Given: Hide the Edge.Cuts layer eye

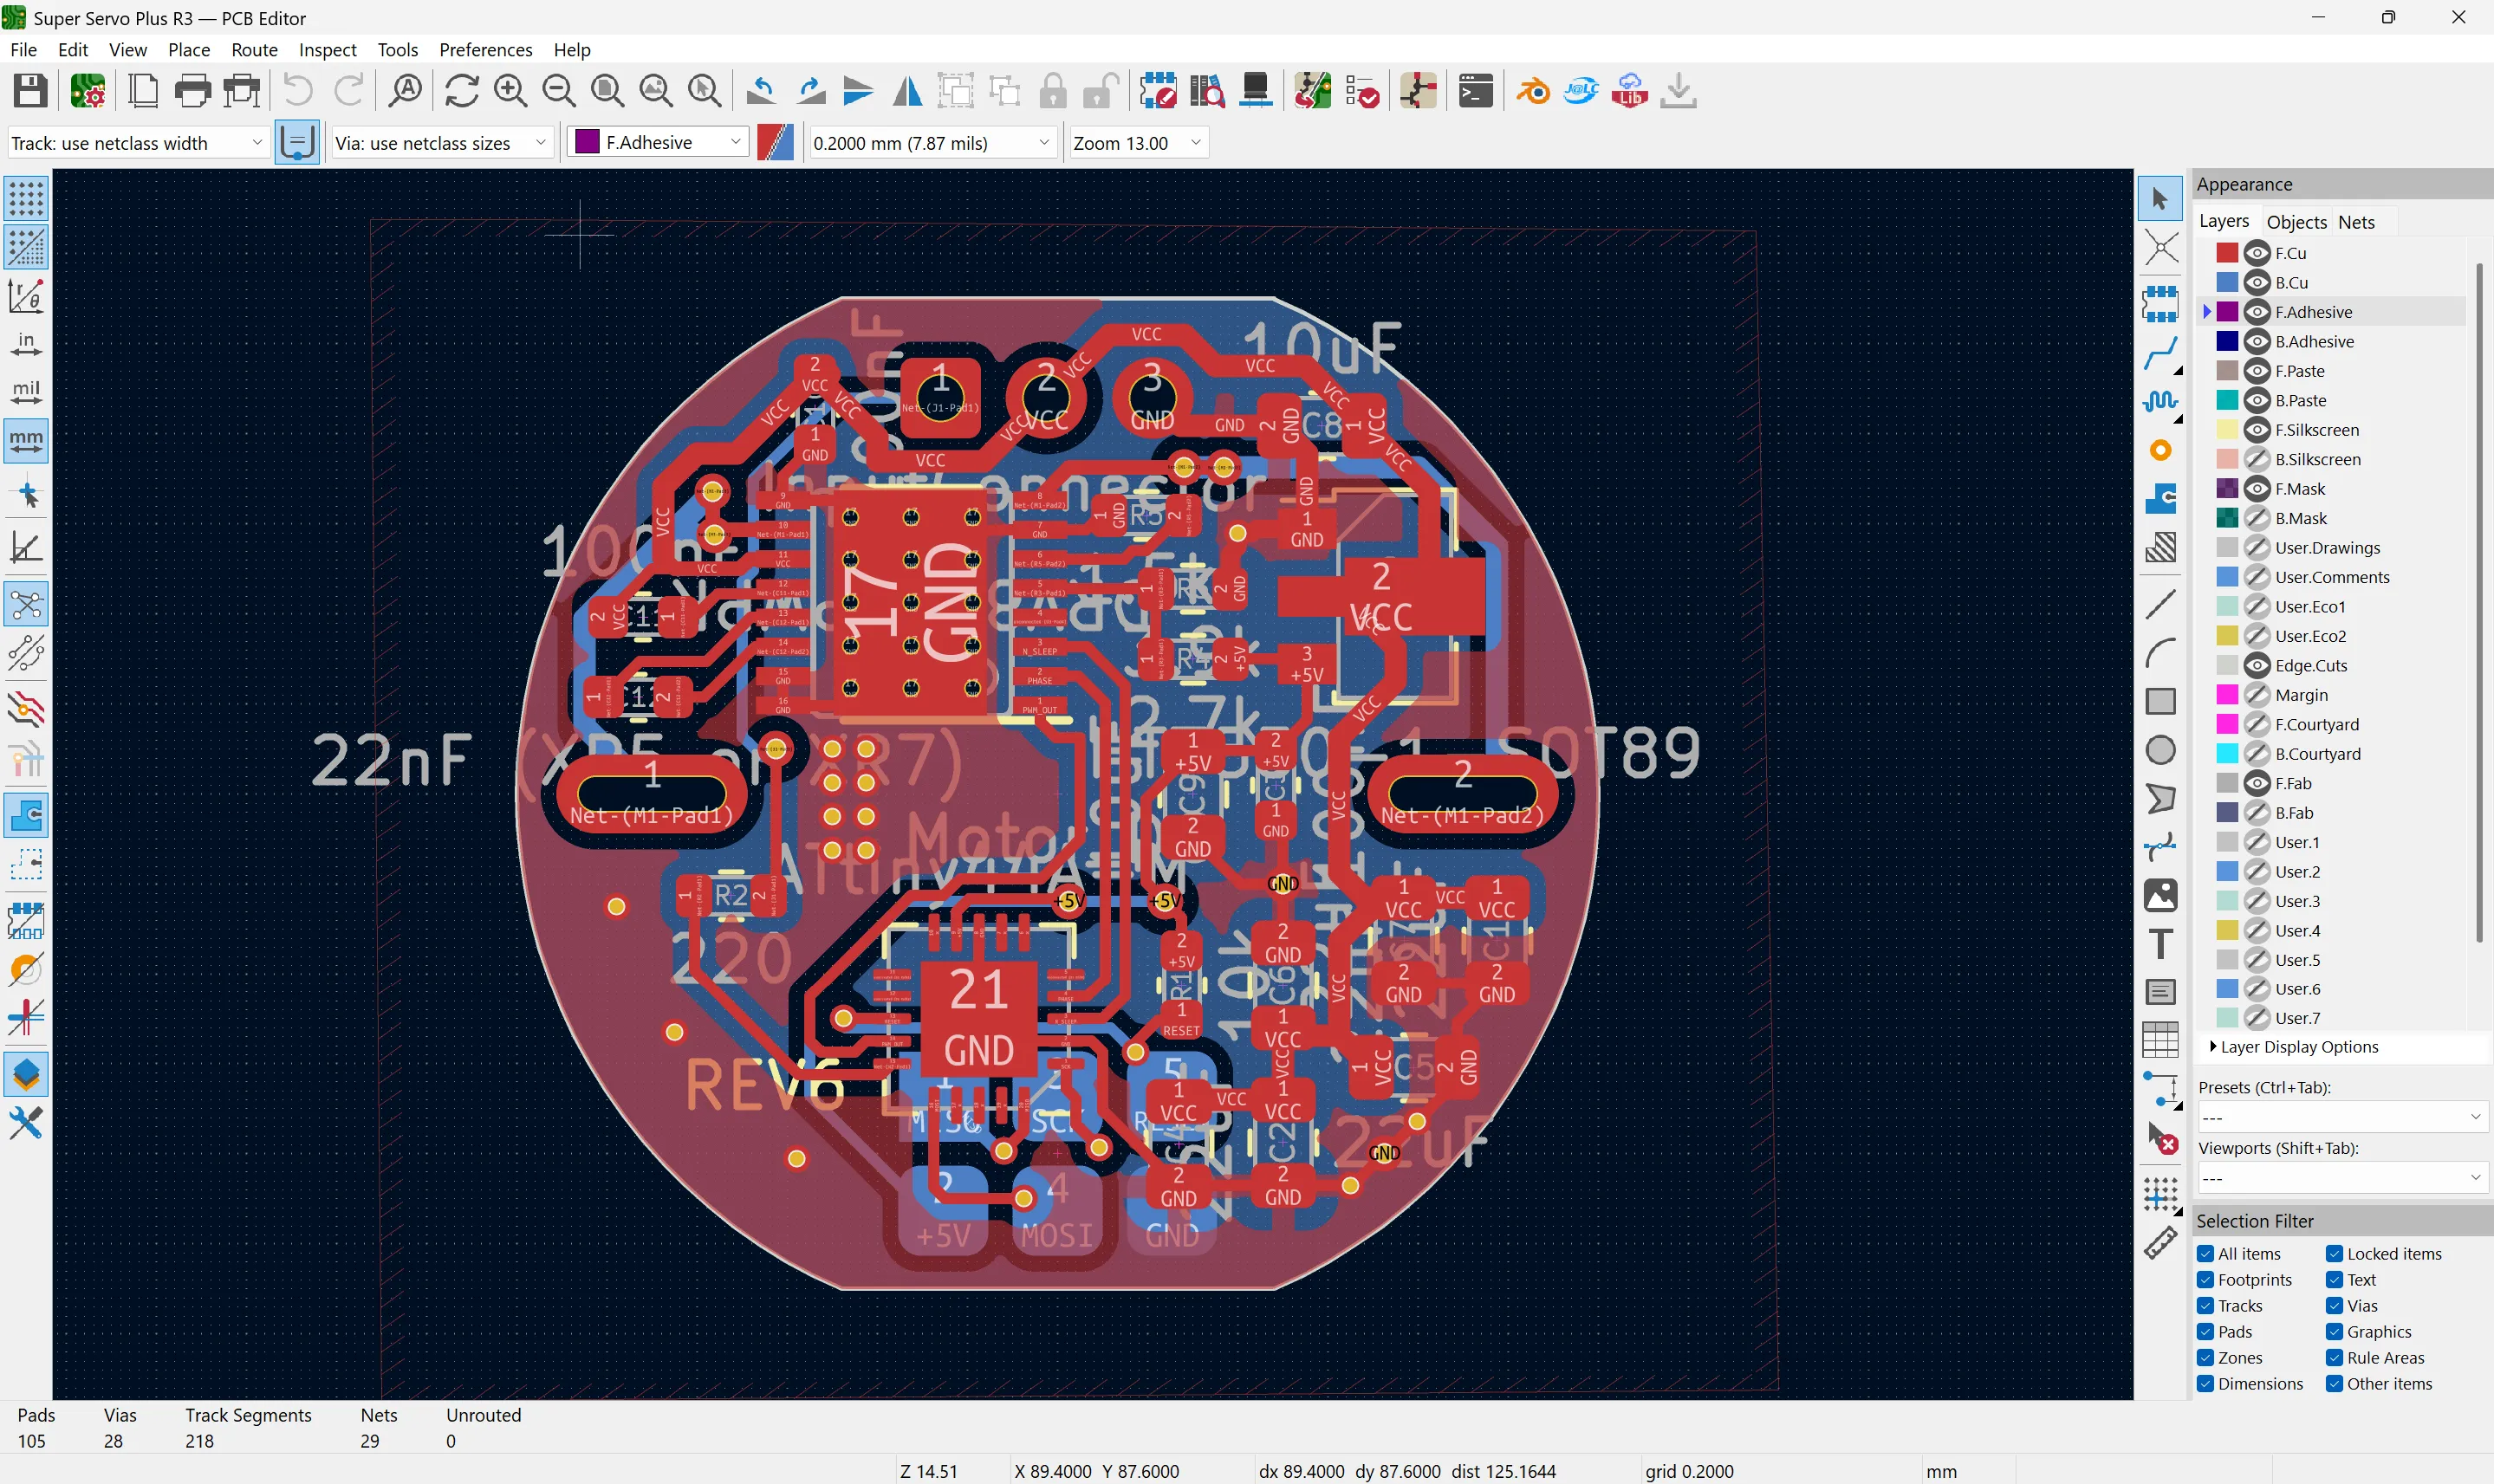Looking at the screenshot, I should click(2257, 665).
